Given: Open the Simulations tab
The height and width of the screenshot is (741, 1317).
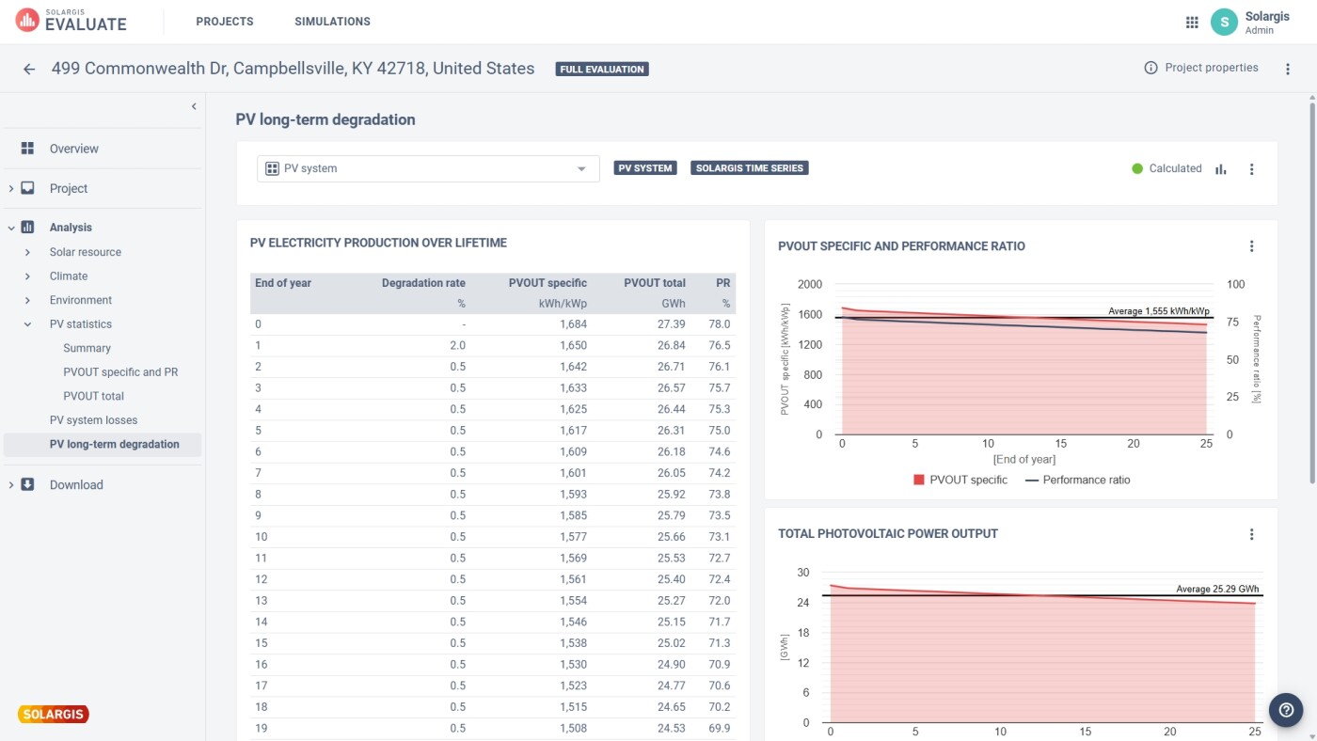Looking at the screenshot, I should (332, 22).
